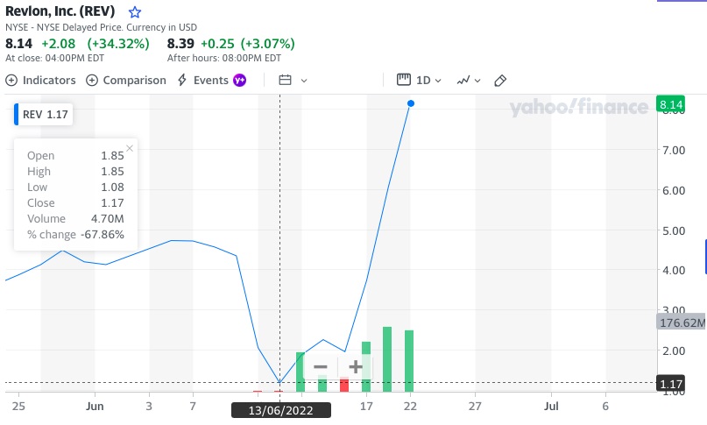Screen dimensions: 707x425
Task: Click the purple Y+ premium badge
Action: point(239,81)
